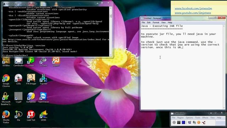Maximize the Command Prompt window
Screen dimensions: 227x128
coord(102,3)
